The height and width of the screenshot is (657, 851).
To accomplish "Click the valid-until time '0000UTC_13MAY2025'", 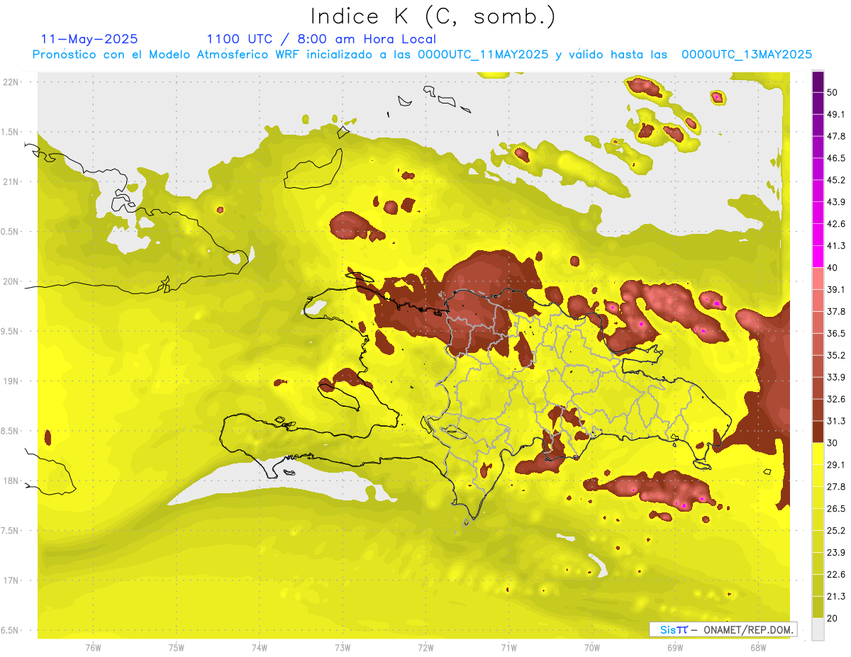I will tap(747, 55).
